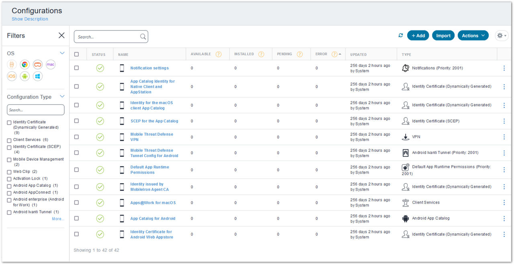Image resolution: width=514 pixels, height=265 pixels.
Task: Filter by Chrome OS icon
Action: 25,64
